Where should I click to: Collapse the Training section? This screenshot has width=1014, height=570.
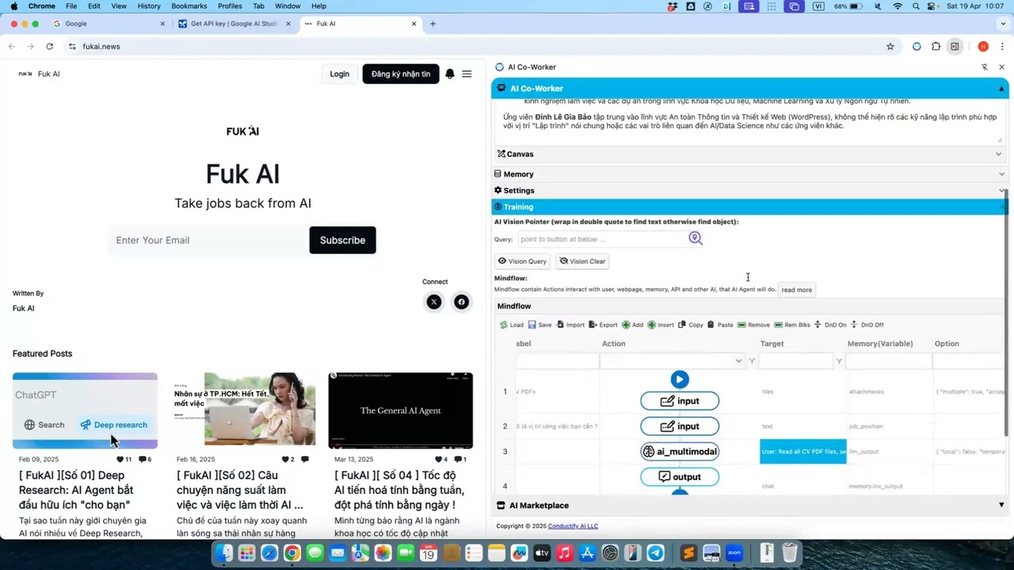[749, 207]
